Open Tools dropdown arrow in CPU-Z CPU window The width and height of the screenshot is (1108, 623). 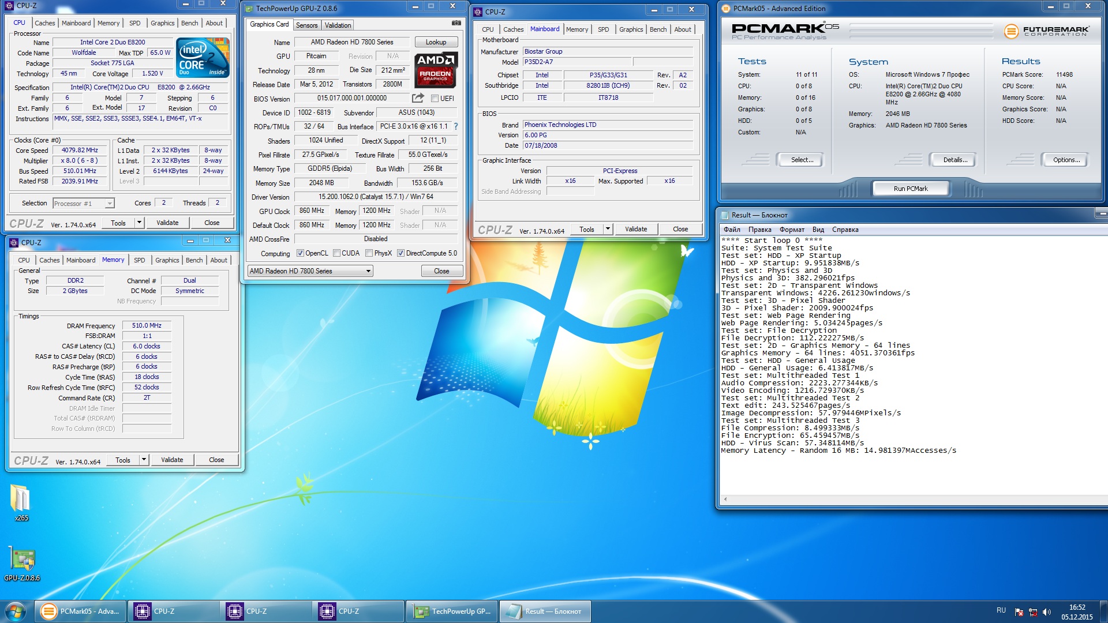coord(139,223)
